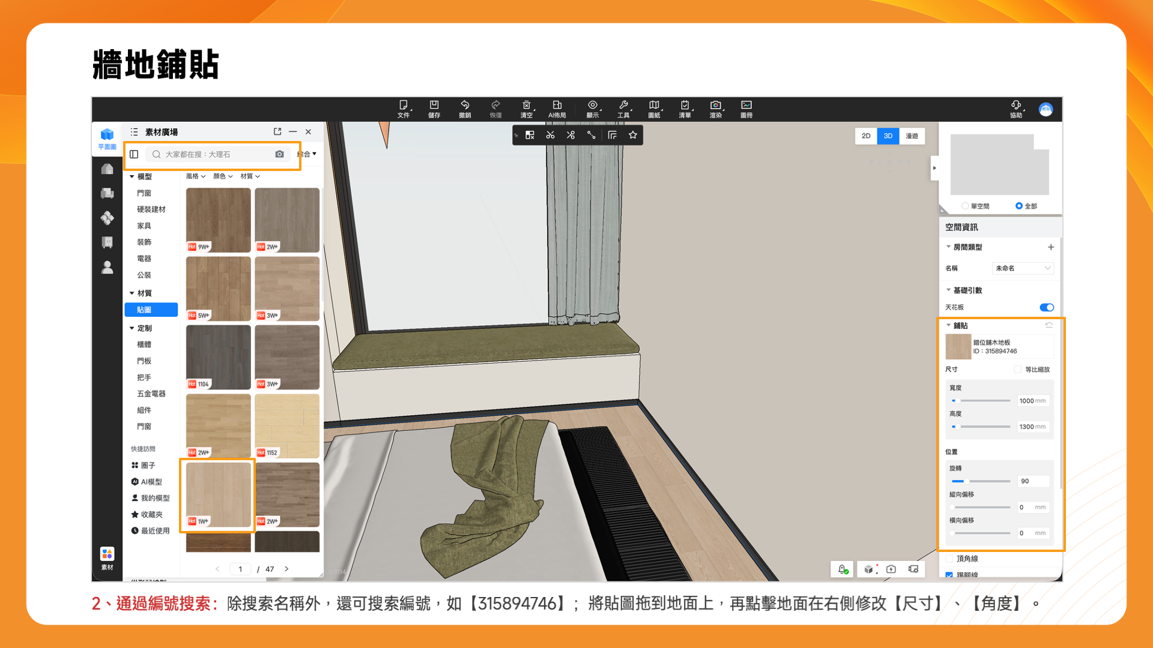The height and width of the screenshot is (648, 1153).
Task: Switch to the 漫遊 roaming view tab
Action: pyautogui.click(x=912, y=136)
